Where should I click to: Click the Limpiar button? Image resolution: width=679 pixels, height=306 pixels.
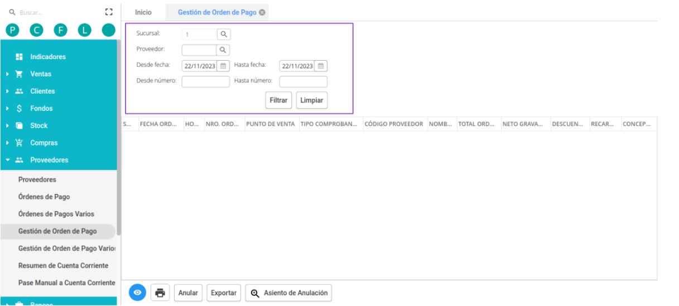click(312, 100)
